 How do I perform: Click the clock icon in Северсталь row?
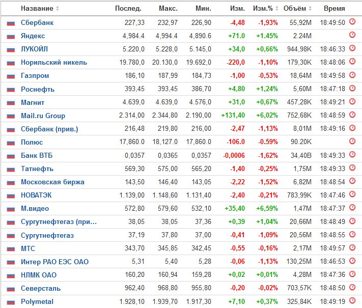point(352,287)
